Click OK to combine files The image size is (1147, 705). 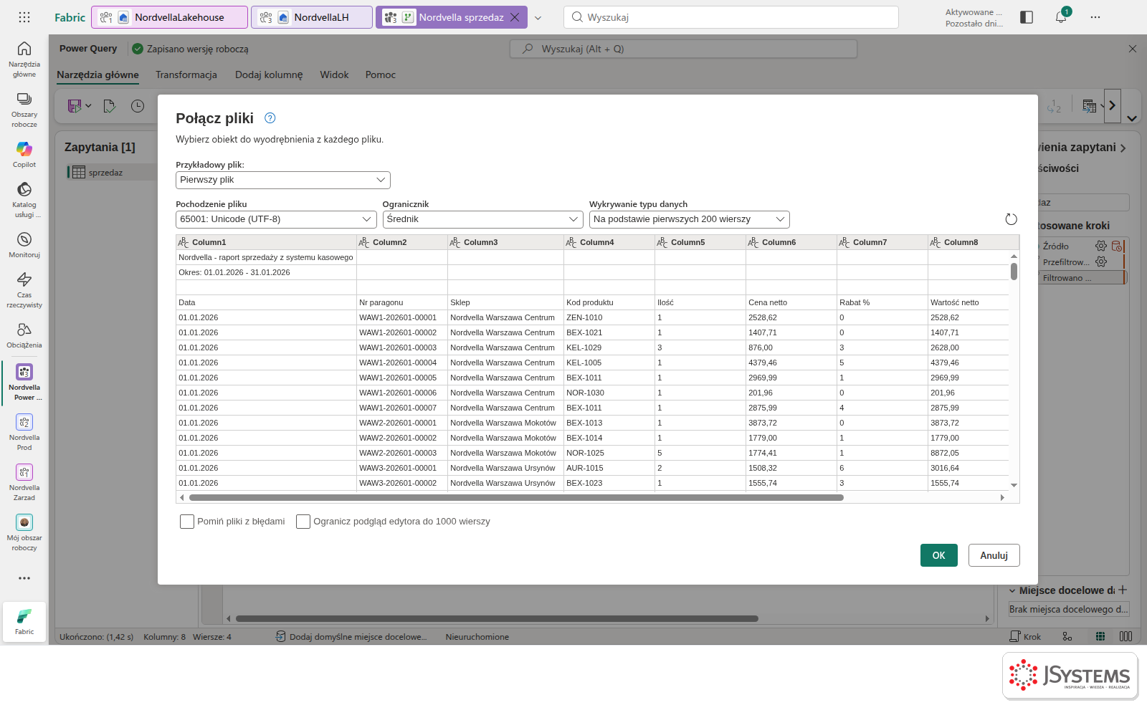(939, 555)
